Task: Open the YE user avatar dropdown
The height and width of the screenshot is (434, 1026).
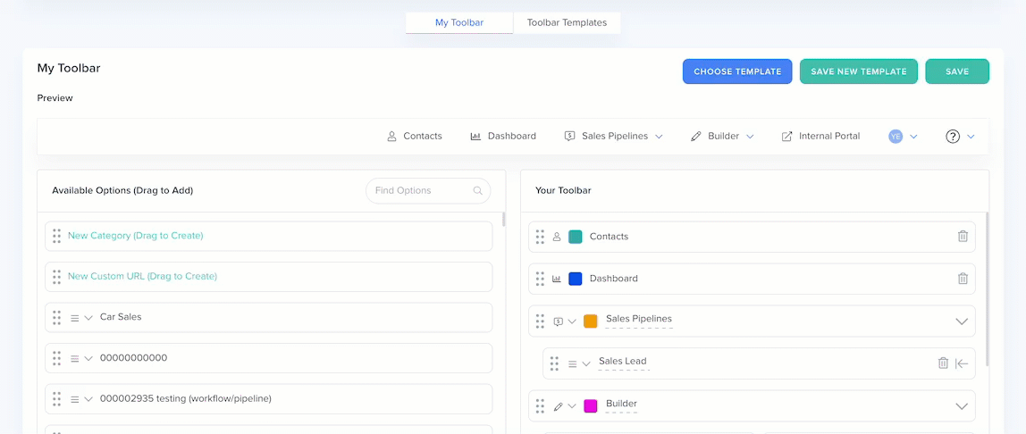Action: tap(903, 137)
